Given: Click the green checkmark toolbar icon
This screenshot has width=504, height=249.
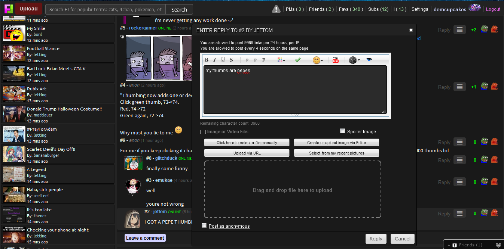Looking at the screenshot, I should point(298,60).
